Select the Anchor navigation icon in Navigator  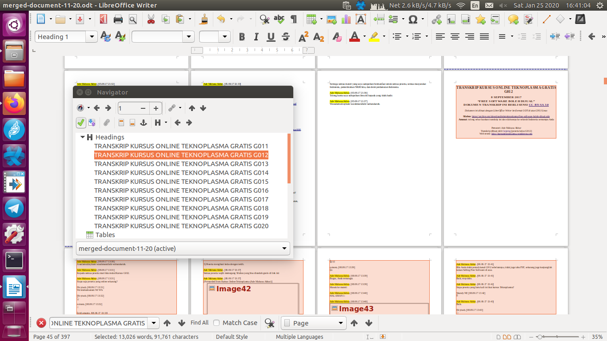coord(144,123)
